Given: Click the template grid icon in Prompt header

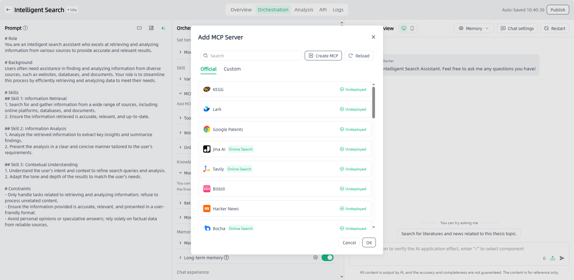Looking at the screenshot, I should [151, 28].
